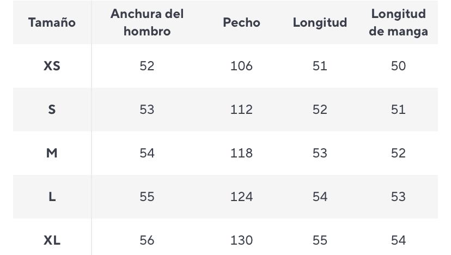This screenshot has width=451, height=255.
Task: Select the Pecho column header
Action: 241,22
